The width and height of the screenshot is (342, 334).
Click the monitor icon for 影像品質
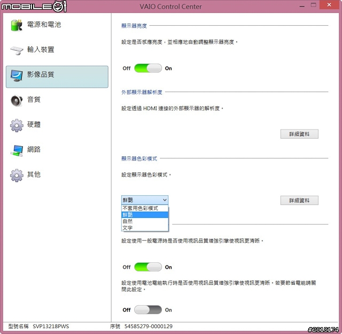[17, 75]
